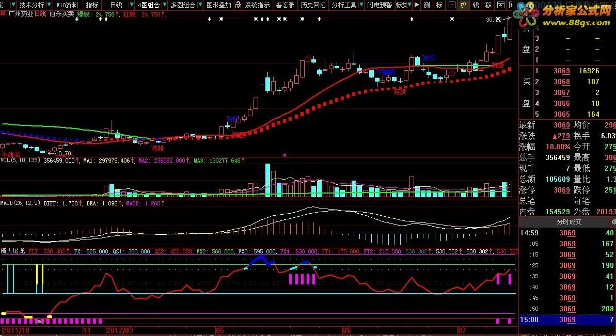Select buy level 1 row with volume 16926
Image resolution: width=616 pixels, height=336 pixels.
pyautogui.click(x=567, y=71)
